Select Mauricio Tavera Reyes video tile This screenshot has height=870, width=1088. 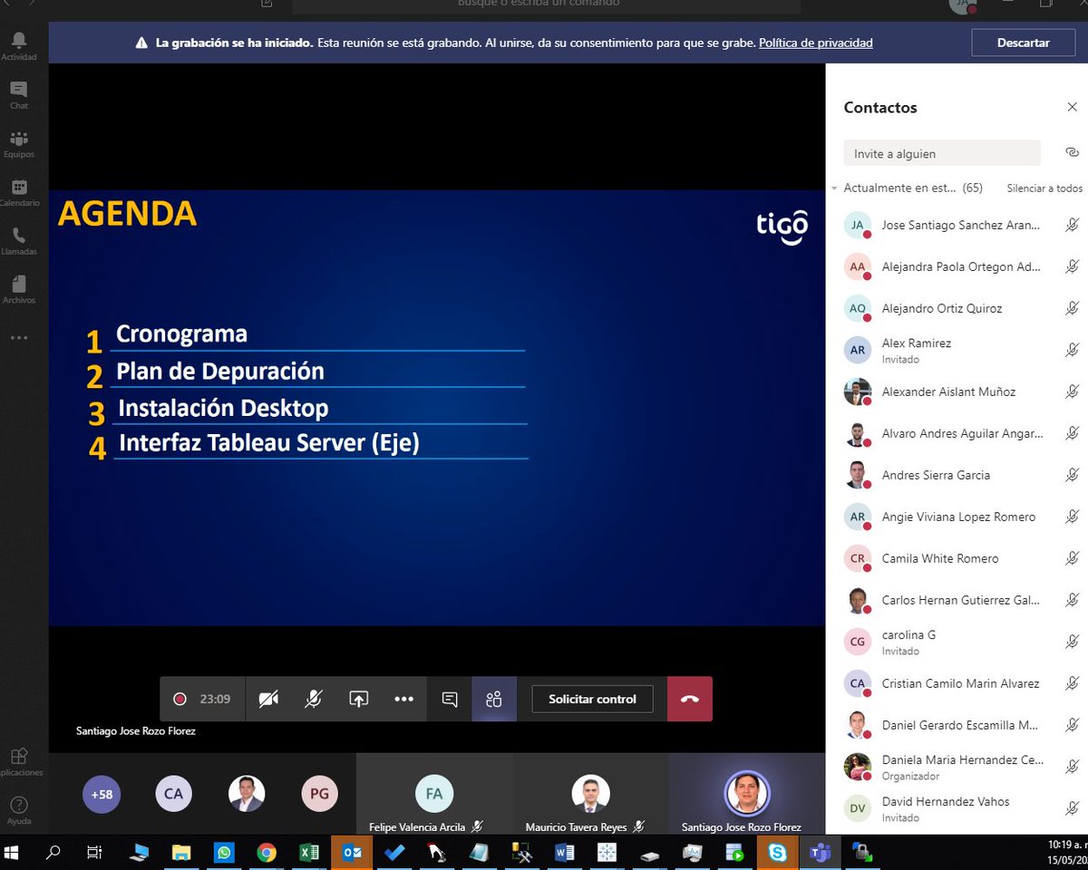coord(590,794)
